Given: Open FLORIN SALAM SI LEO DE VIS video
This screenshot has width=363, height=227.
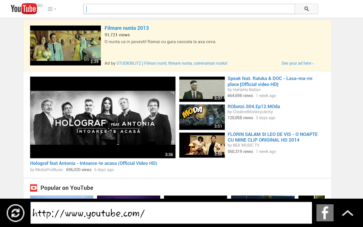Looking at the screenshot, I should point(273,137).
